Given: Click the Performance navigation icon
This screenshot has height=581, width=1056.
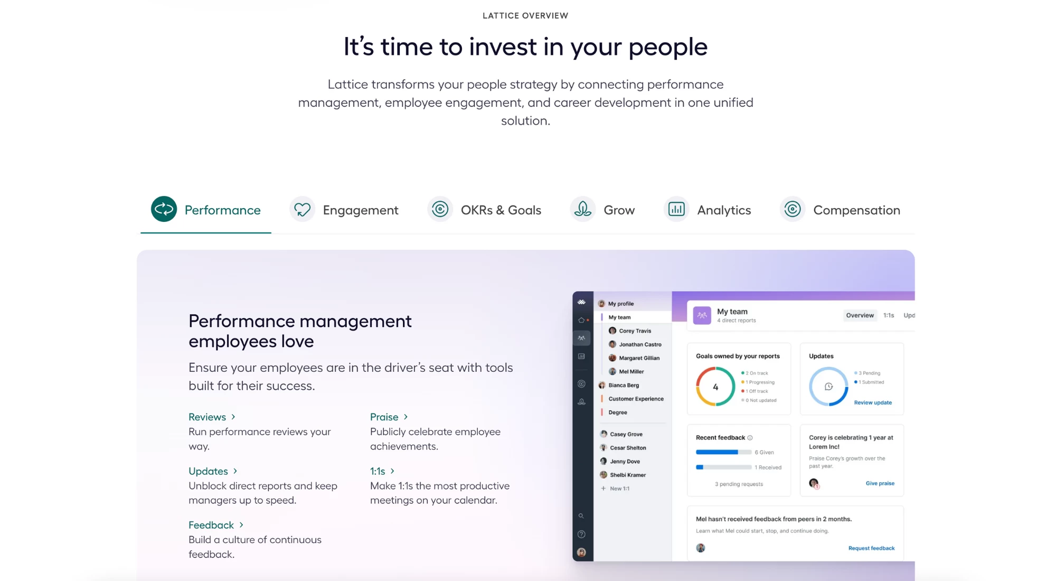Looking at the screenshot, I should (163, 209).
